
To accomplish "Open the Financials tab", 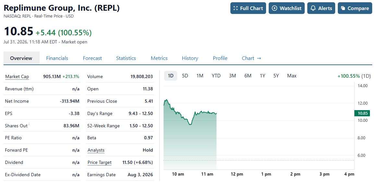I will [x=57, y=58].
